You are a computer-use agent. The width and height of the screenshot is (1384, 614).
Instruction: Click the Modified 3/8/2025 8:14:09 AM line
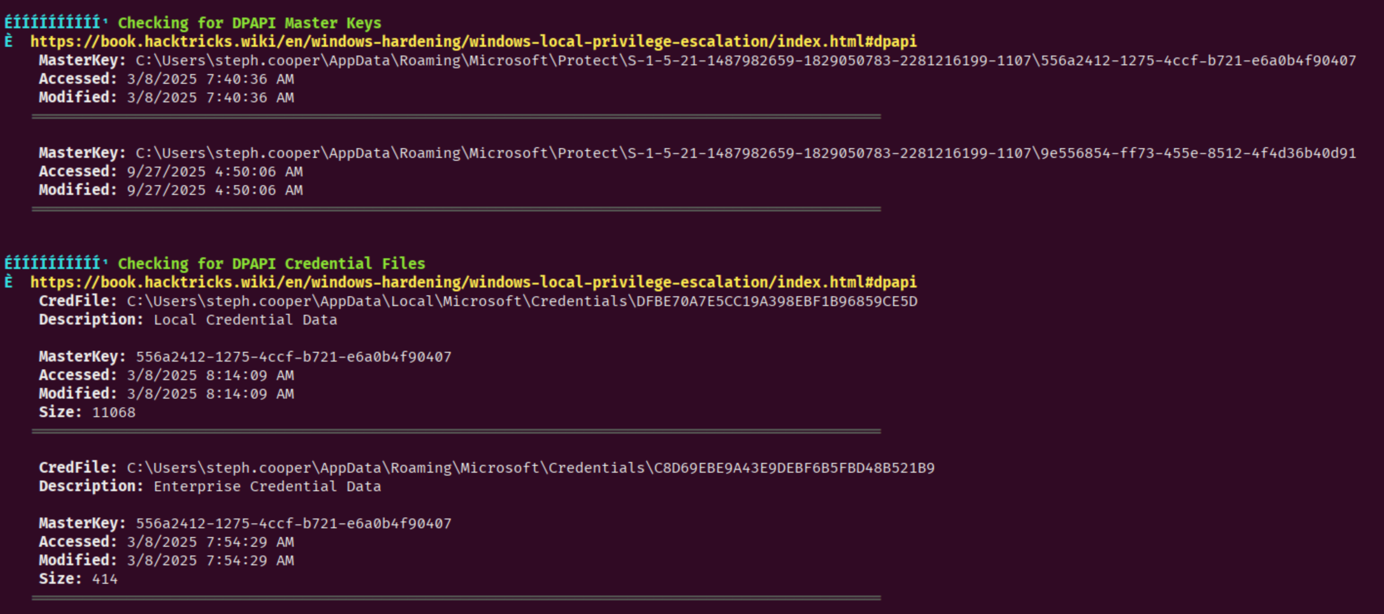click(210, 393)
